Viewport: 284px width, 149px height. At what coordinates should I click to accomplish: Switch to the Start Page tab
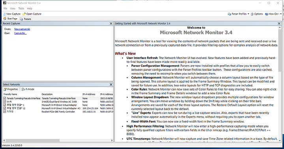(x=11, y=18)
